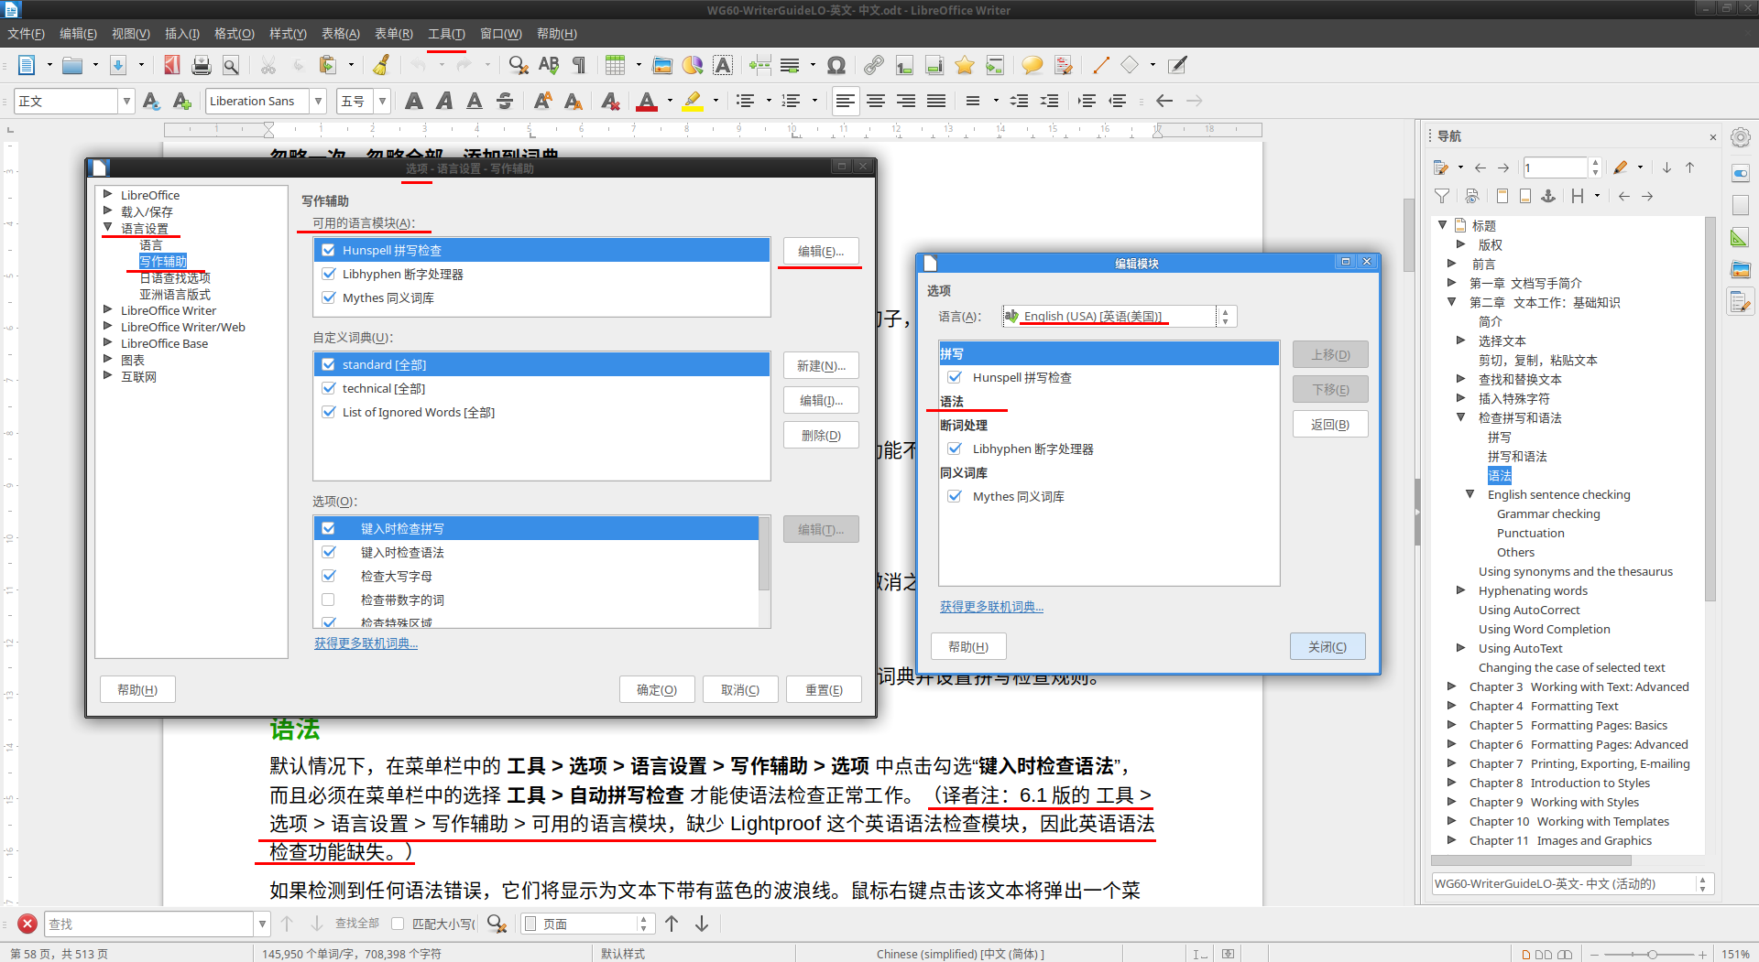The height and width of the screenshot is (962, 1759).
Task: Close Find toolbar red X icon
Action: [x=27, y=924]
